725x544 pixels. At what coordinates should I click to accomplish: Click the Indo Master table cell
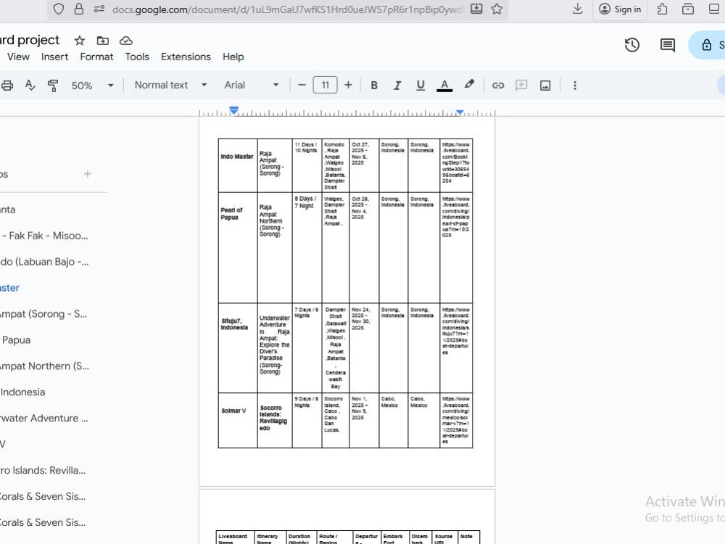238,165
